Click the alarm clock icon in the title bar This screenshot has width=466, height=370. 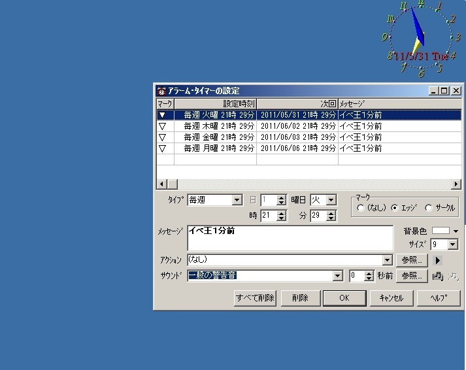161,91
